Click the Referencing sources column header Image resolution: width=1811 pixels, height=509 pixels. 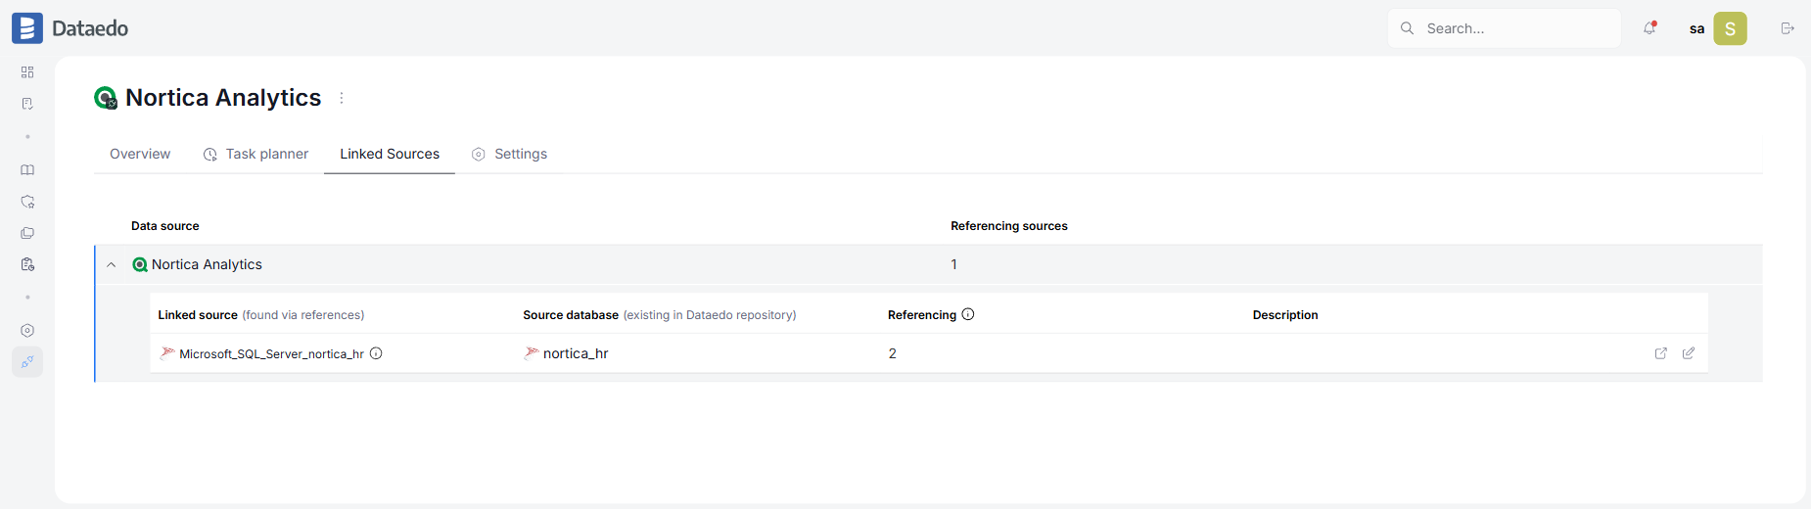tap(1009, 226)
